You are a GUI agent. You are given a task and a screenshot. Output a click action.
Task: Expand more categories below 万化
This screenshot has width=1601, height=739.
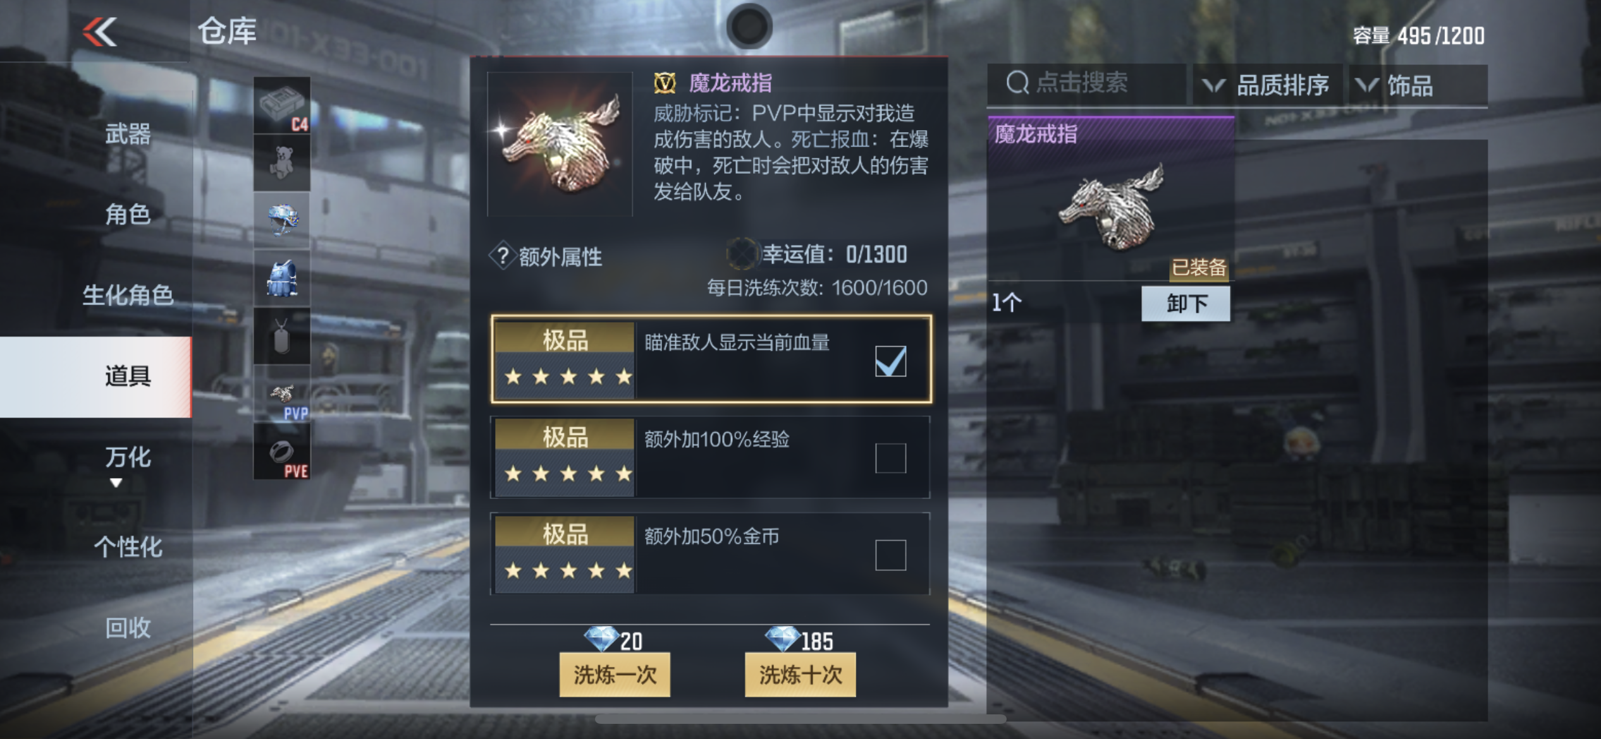[x=116, y=483]
